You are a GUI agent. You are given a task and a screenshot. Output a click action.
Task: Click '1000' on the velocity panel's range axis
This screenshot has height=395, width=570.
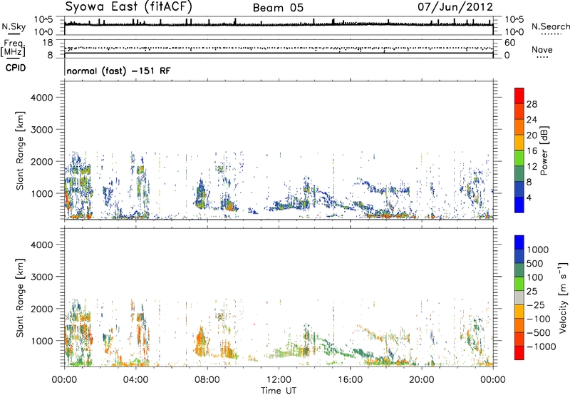coord(42,341)
